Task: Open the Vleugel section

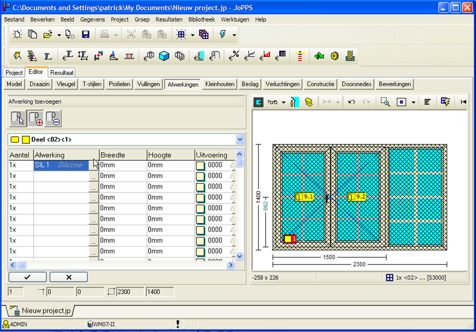Action: click(66, 84)
